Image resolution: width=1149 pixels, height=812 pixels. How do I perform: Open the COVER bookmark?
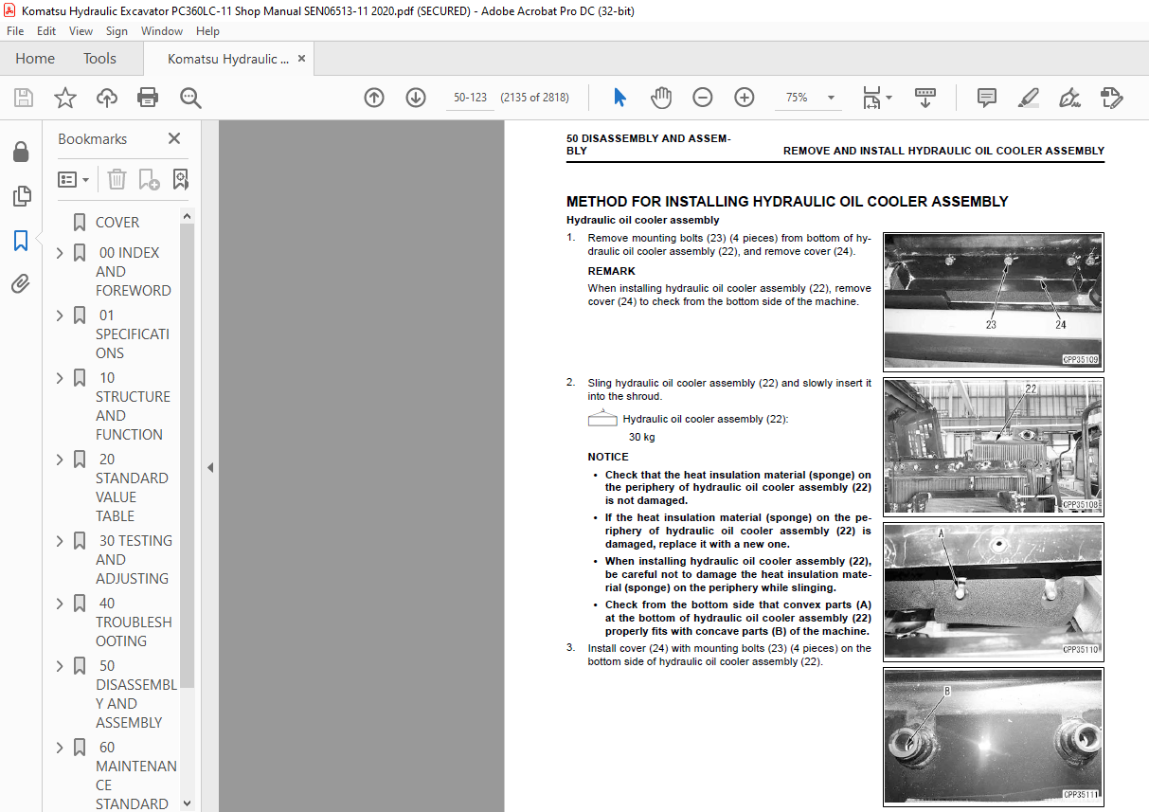117,223
